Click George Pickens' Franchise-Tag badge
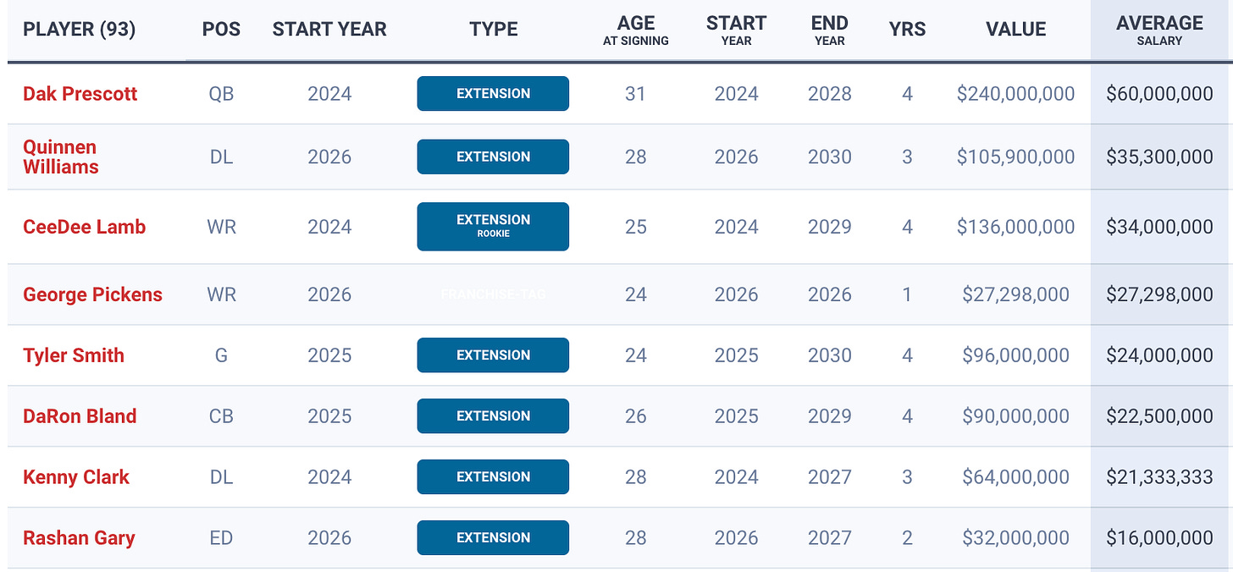1233x572 pixels. (493, 294)
